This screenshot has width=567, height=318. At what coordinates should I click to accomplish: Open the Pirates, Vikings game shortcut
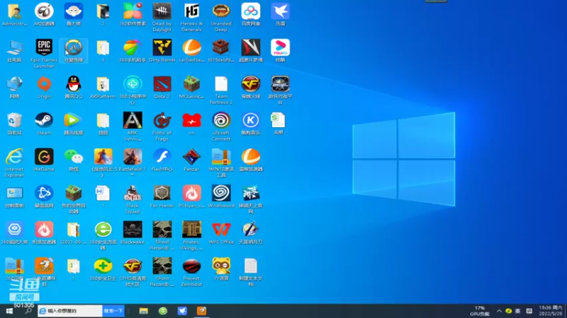click(191, 236)
